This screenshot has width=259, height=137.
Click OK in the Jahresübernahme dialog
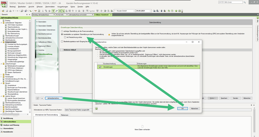tap(183, 109)
